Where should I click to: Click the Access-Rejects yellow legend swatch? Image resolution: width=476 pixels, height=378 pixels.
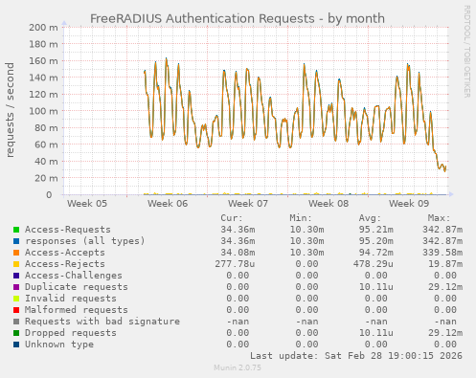[16, 264]
